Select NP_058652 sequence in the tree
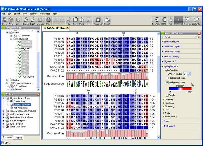The height and width of the screenshot is (152, 203). click(27, 48)
